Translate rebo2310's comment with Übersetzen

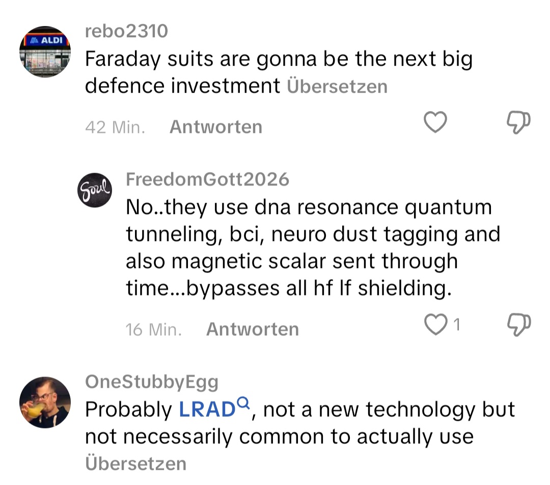click(x=337, y=87)
